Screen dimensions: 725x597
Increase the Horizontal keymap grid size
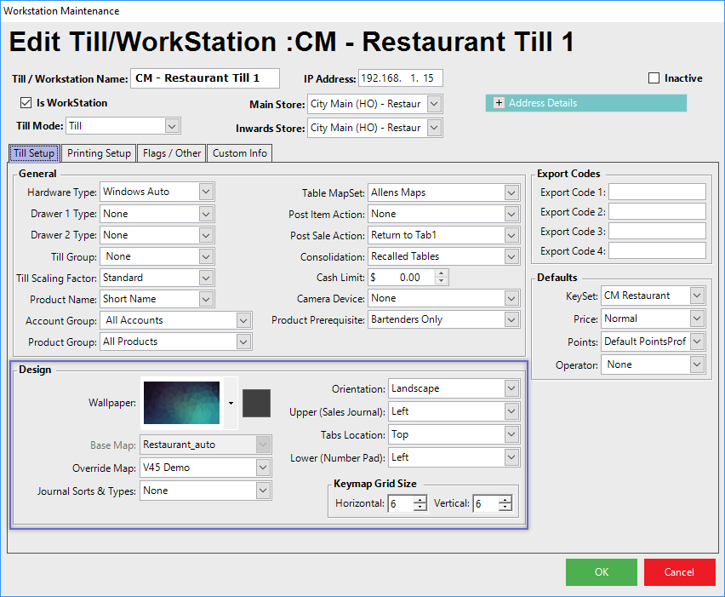click(x=420, y=500)
